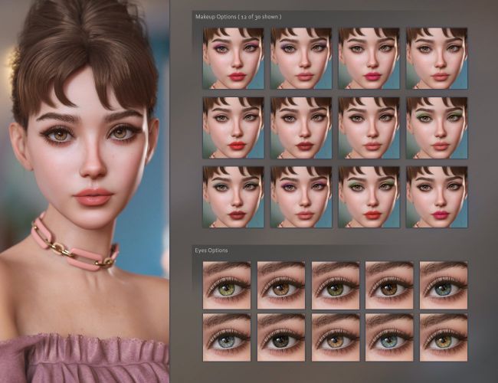The width and height of the screenshot is (498, 383).
Task: Choose bottom-row makeup with green eyeshadow, orange lips
Action: pos(369,196)
